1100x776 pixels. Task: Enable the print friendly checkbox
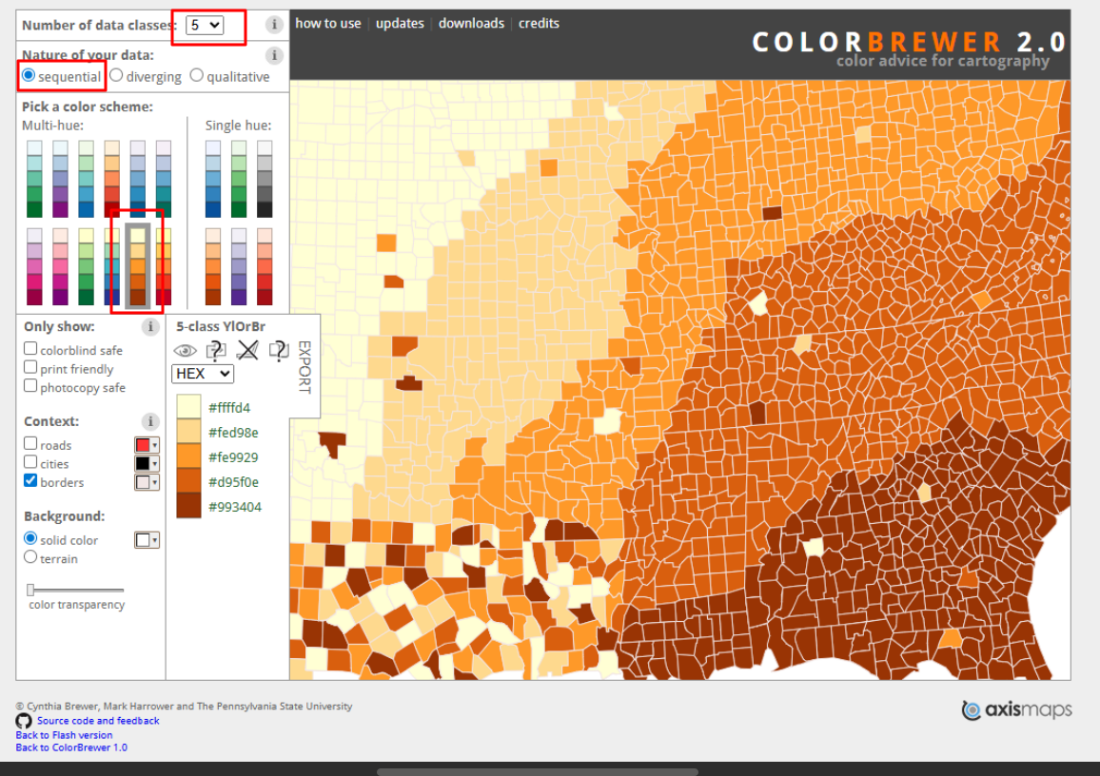click(x=30, y=367)
